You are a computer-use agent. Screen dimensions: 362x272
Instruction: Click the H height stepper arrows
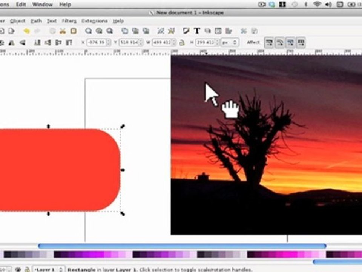coord(217,43)
